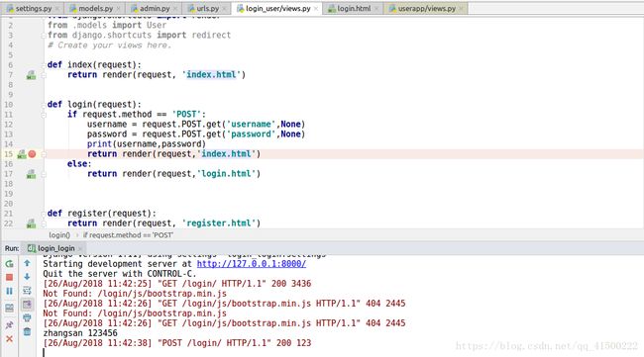Open the http://127.0.0.1:8000/ link
The image size is (644, 357).
coord(252,264)
